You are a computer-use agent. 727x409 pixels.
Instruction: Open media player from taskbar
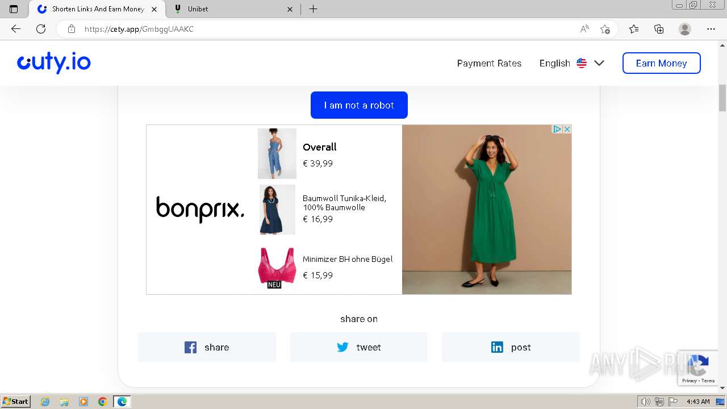83,402
